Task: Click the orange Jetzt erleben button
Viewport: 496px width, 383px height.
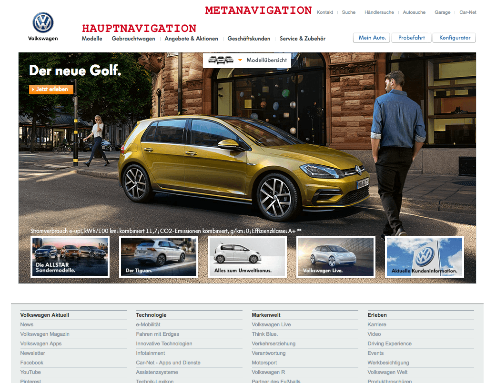Action: coord(51,89)
